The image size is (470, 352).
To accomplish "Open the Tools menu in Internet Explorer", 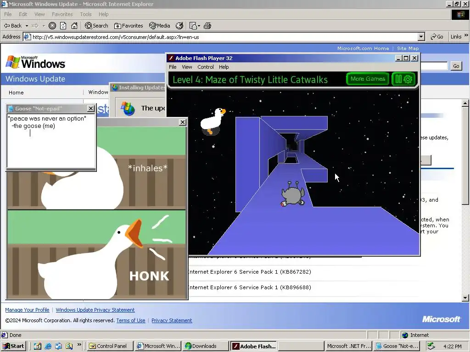I will [86, 14].
